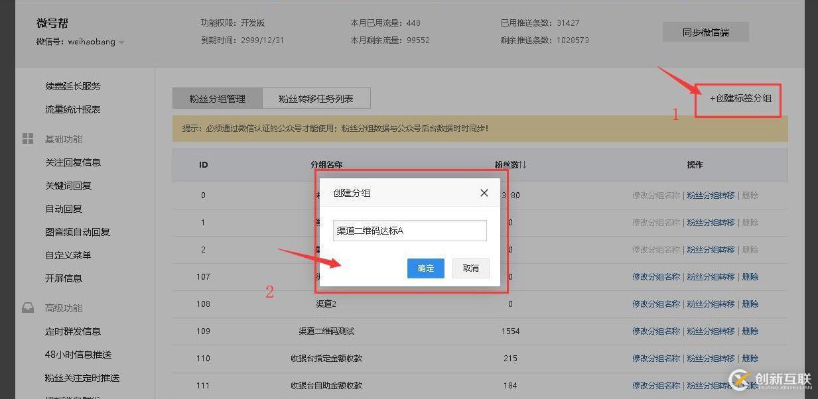The height and width of the screenshot is (399, 818).
Task: Click 粉丝分组转移 in row ID 1
Action: (711, 222)
